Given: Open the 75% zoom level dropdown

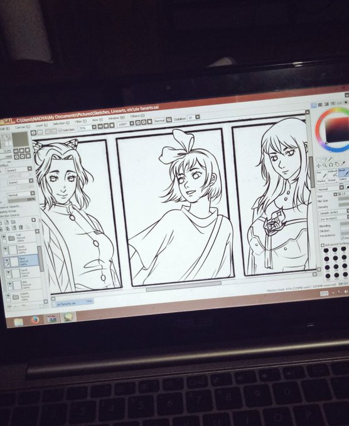Looking at the screenshot, I should 94,127.
